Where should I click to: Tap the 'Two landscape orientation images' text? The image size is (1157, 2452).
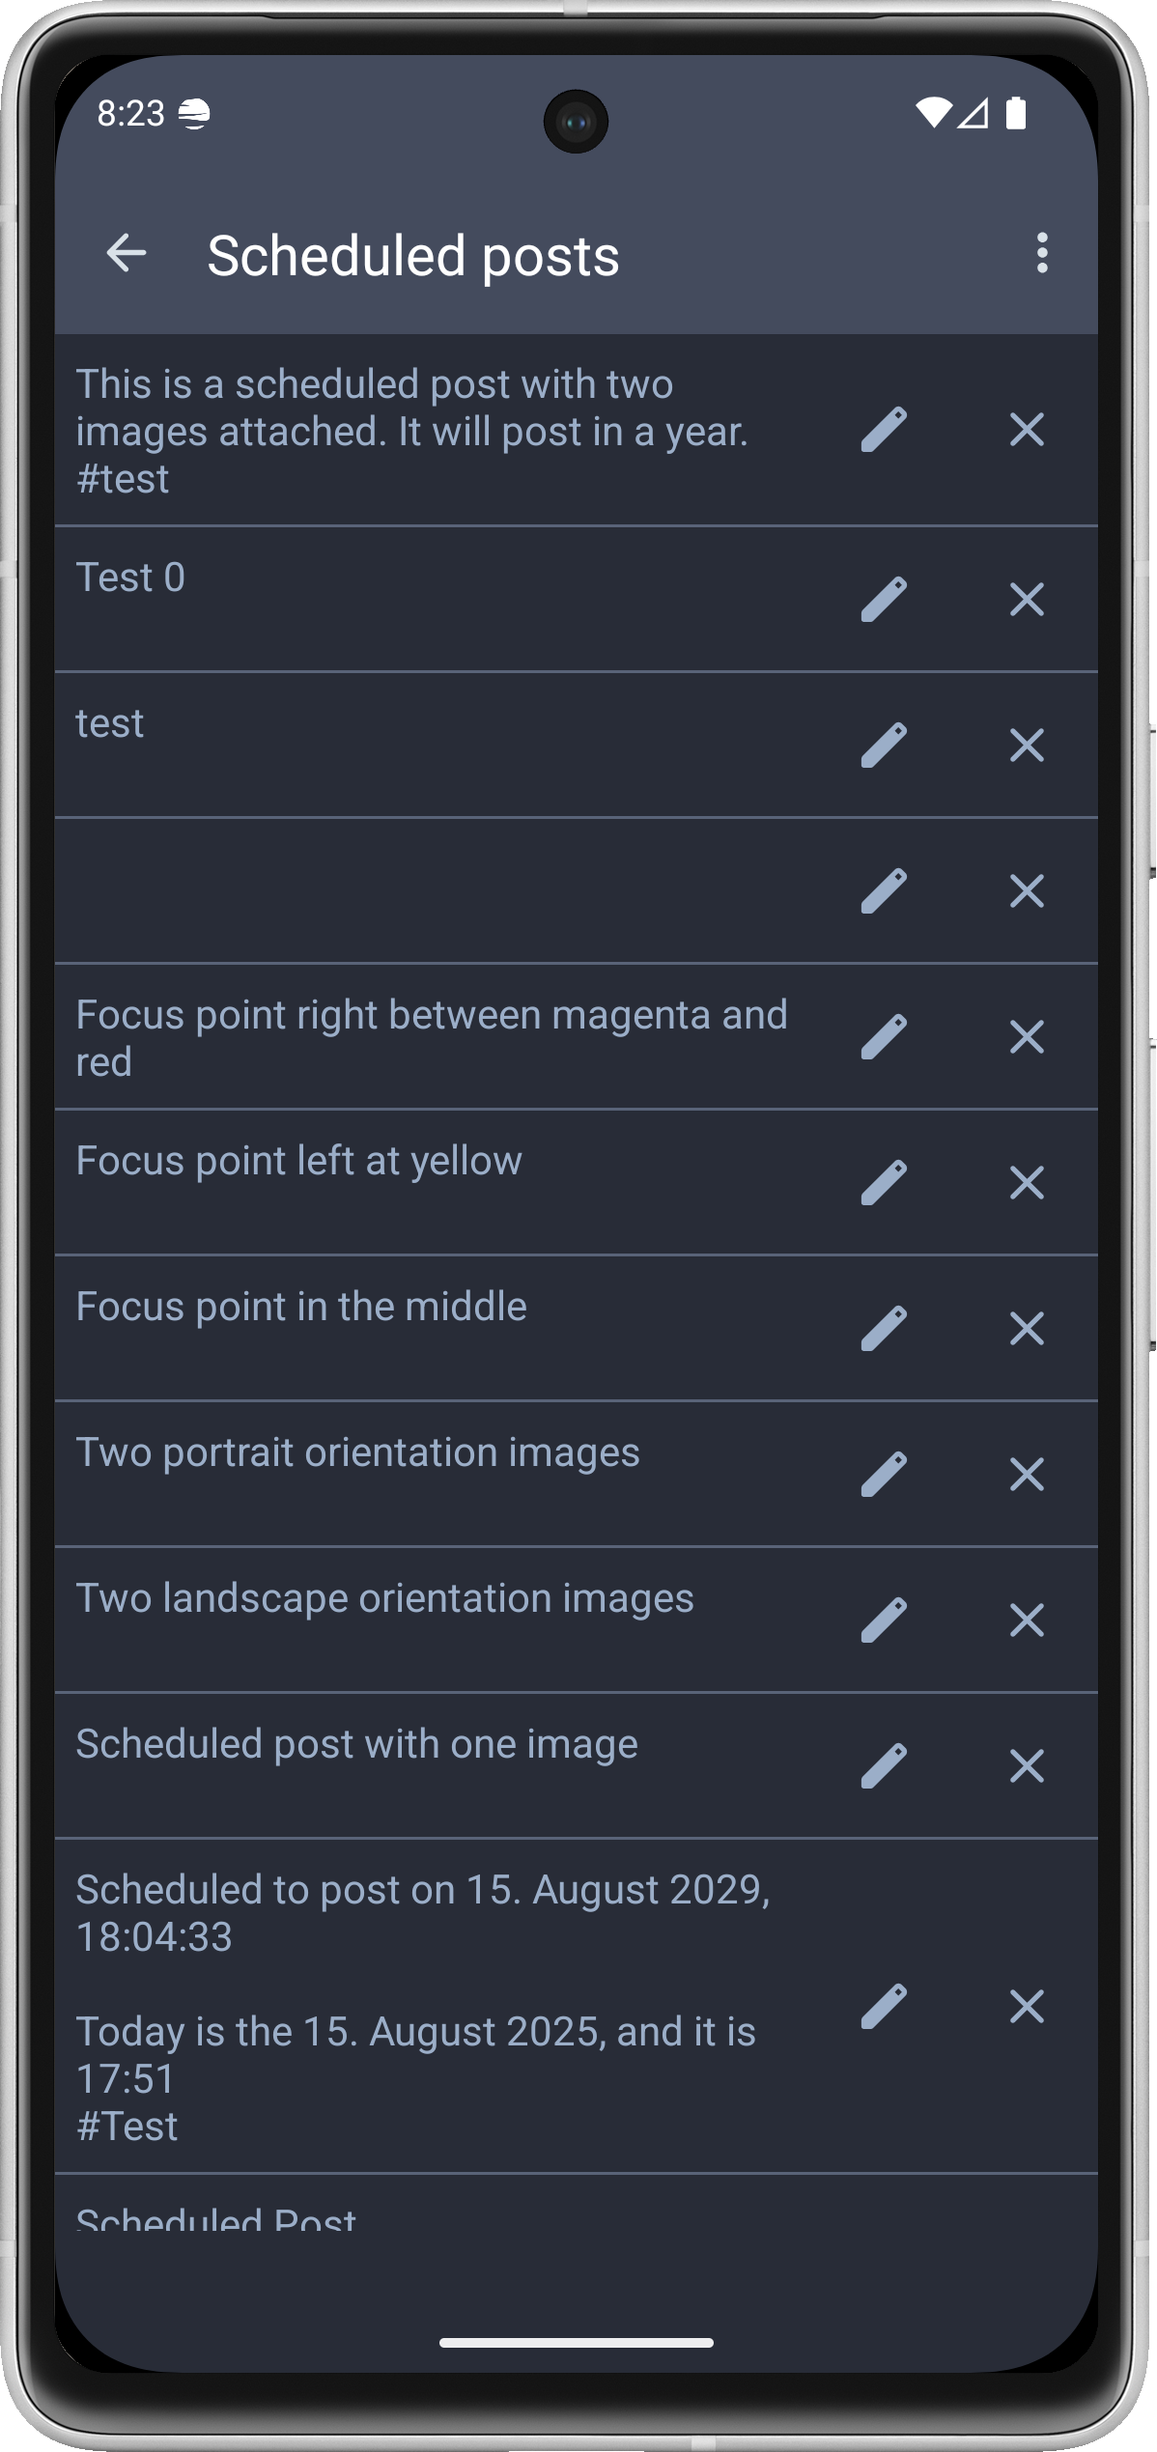(x=384, y=1598)
